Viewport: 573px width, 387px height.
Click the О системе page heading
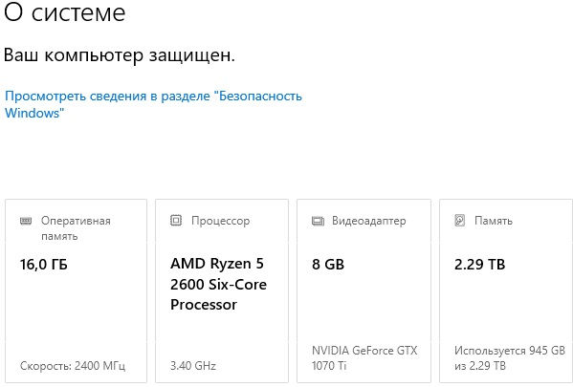click(x=65, y=12)
